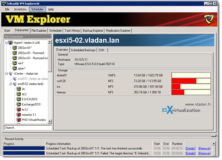Click the ssd128 storage usage bar
The image size is (222, 160).
click(x=191, y=81)
